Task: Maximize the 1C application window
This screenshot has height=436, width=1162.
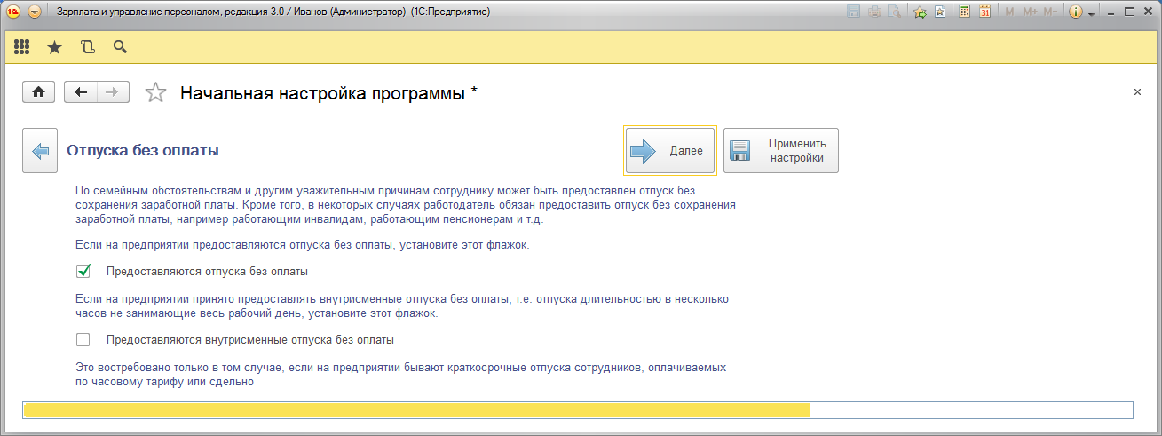Action: [1129, 12]
